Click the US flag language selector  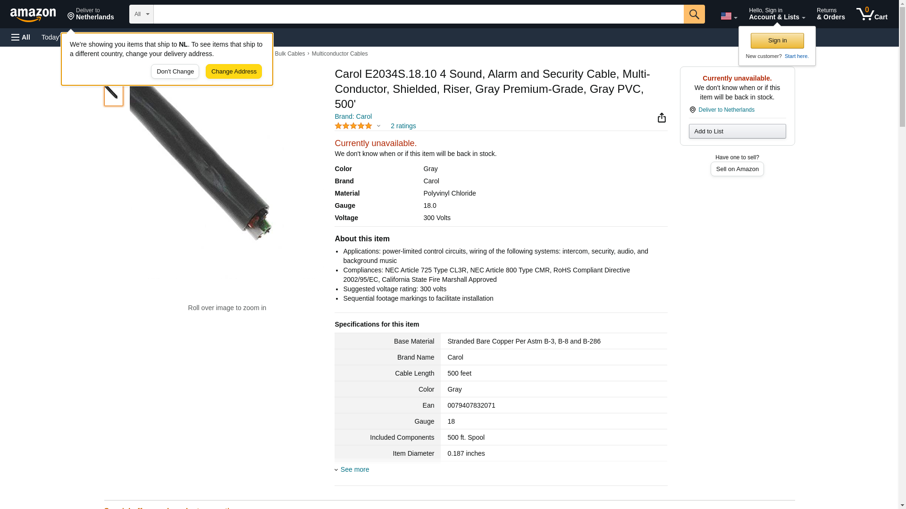(729, 16)
